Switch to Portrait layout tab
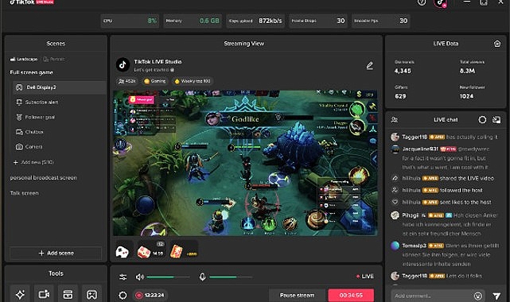The height and width of the screenshot is (302, 510). pyautogui.click(x=54, y=59)
